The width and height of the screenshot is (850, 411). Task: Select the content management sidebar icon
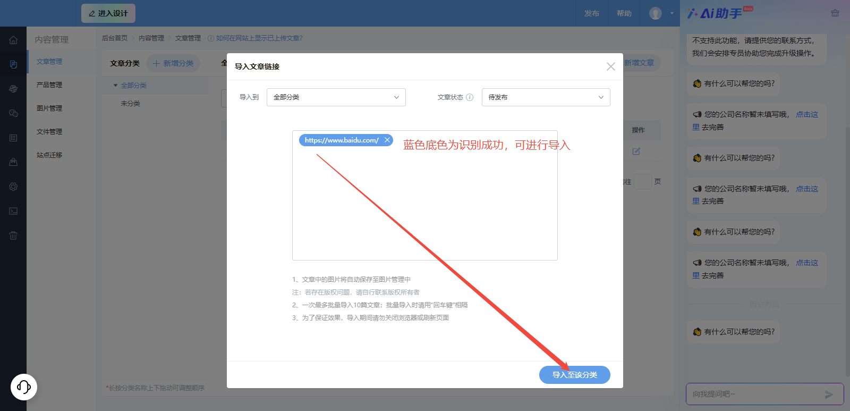pyautogui.click(x=13, y=64)
